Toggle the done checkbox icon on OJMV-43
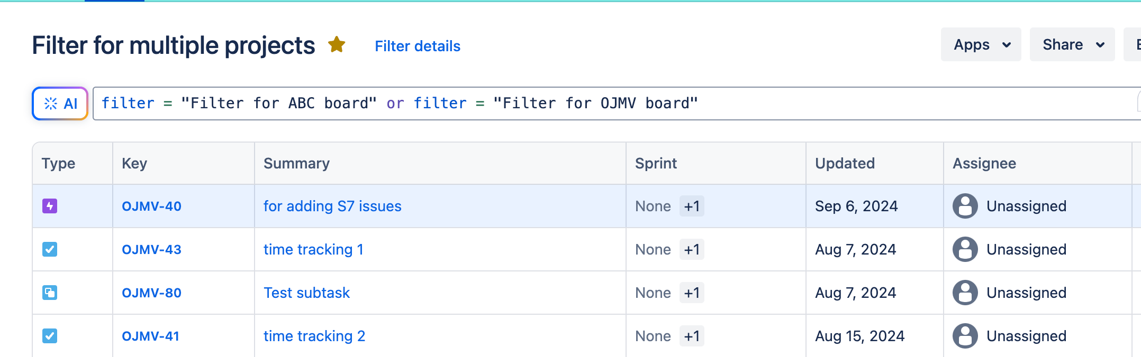Viewport: 1141px width, 357px height. pos(49,249)
